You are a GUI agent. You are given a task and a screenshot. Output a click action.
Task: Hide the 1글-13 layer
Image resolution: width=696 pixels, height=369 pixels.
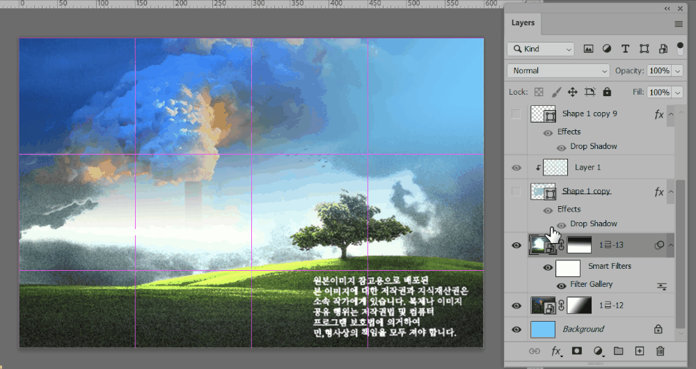[516, 245]
